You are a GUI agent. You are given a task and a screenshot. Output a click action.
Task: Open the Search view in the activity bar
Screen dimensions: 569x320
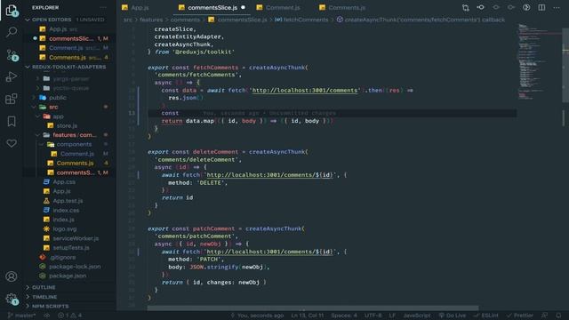pos(12,32)
